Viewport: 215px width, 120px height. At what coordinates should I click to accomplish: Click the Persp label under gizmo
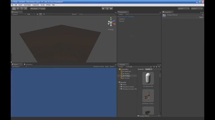[x=111, y=30]
